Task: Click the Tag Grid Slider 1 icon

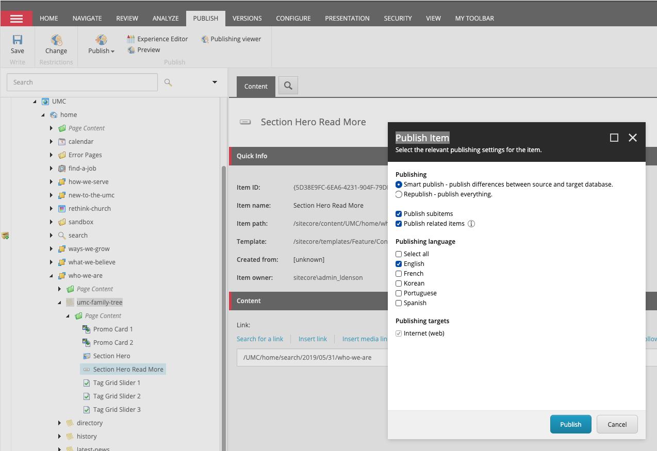Action: tap(87, 383)
